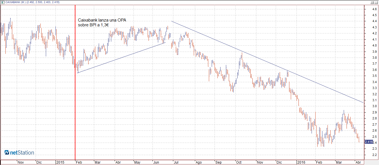The image size is (379, 165).
Task: Click the Sep month label
Action: [219, 162]
